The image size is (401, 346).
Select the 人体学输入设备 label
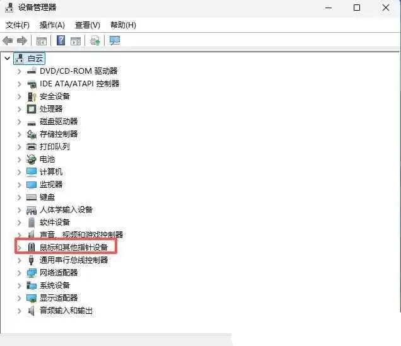click(66, 209)
